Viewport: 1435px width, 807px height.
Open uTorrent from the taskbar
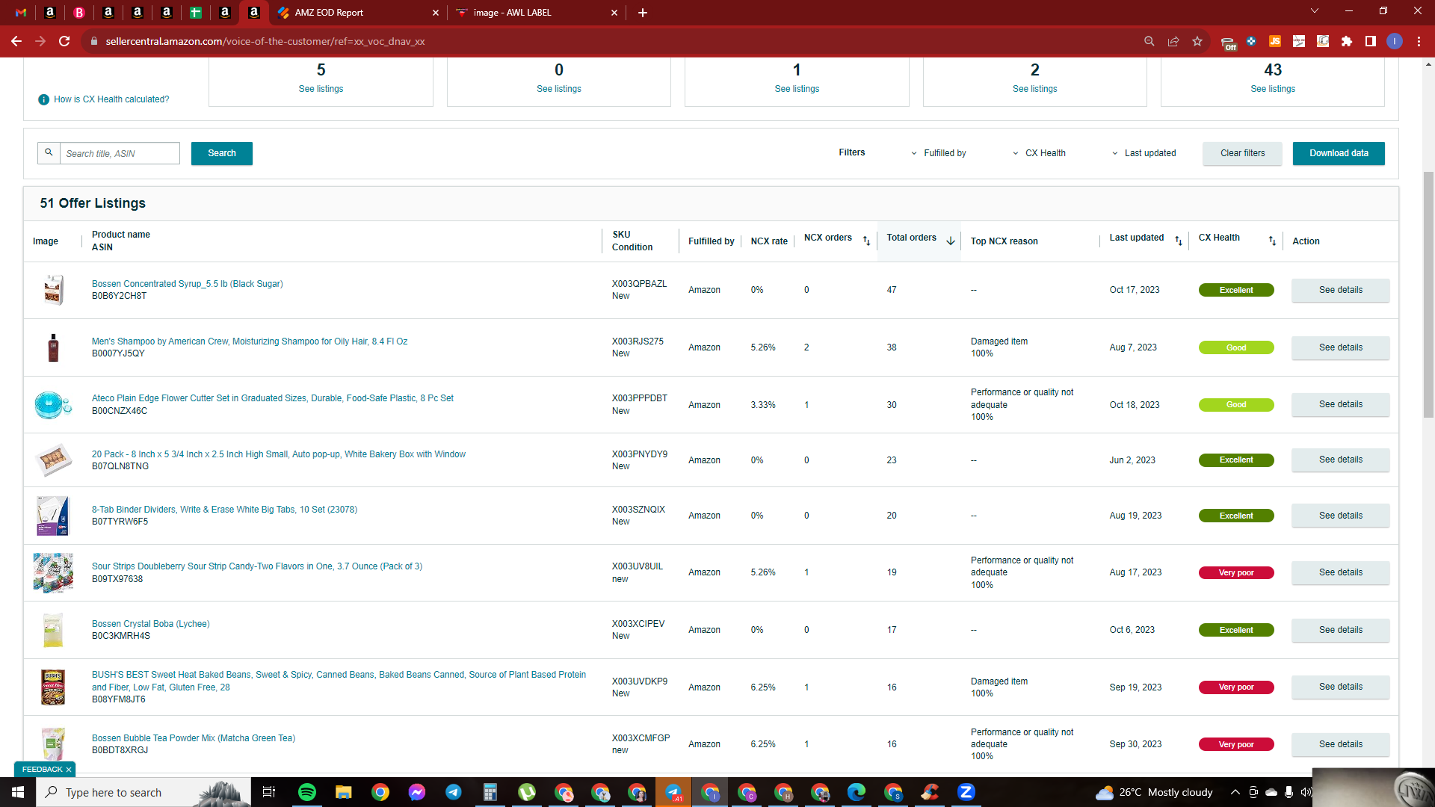coord(527,792)
